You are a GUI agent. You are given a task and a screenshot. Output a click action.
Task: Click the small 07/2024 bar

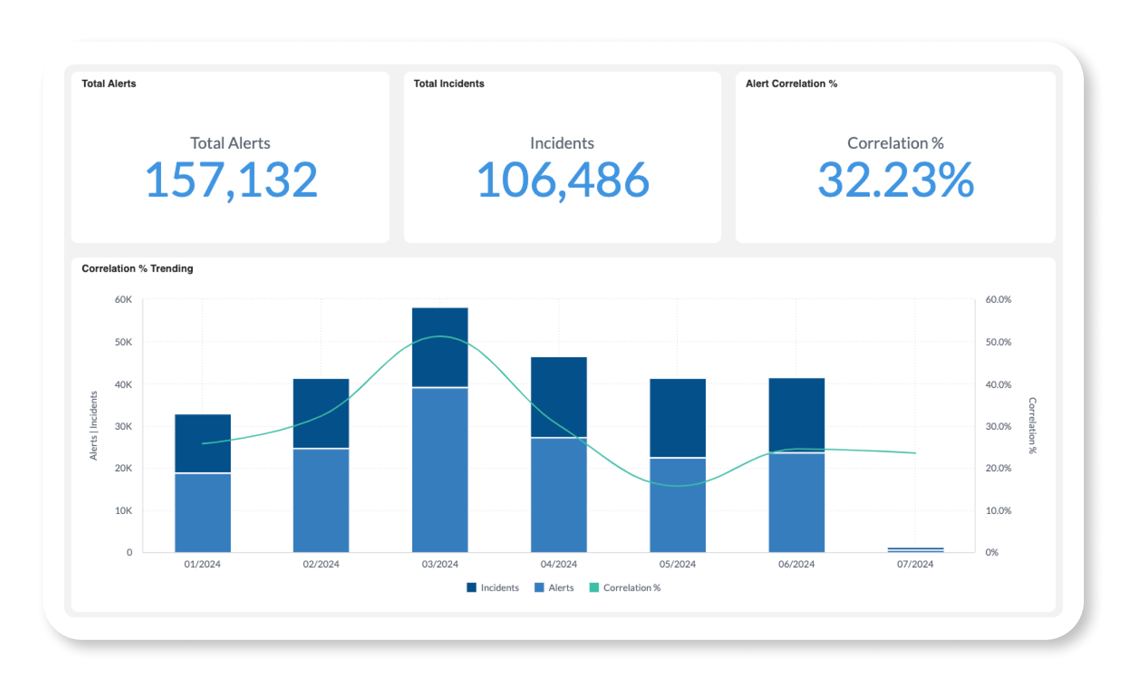point(916,550)
